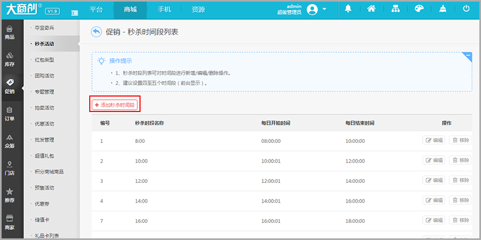Edit the 10:00 time slot row
This screenshot has width=481, height=240.
point(433,160)
